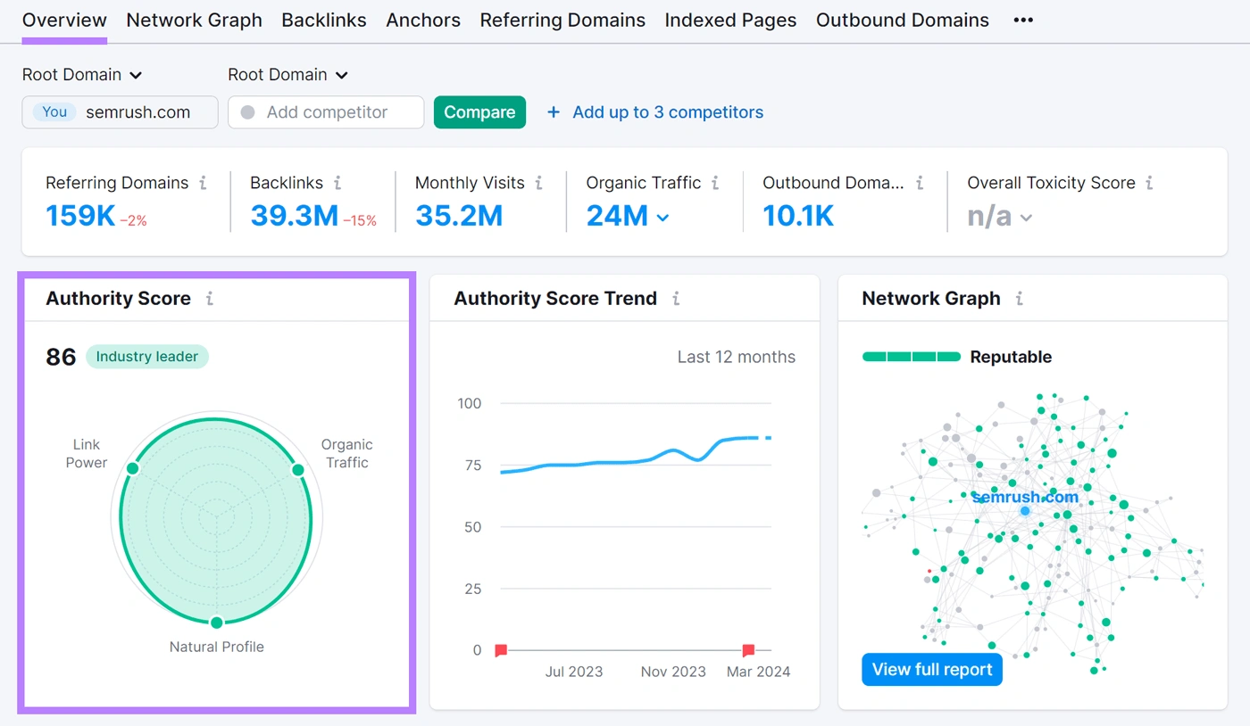This screenshot has width=1250, height=726.
Task: Click the authority score value 86
Action: (x=61, y=357)
